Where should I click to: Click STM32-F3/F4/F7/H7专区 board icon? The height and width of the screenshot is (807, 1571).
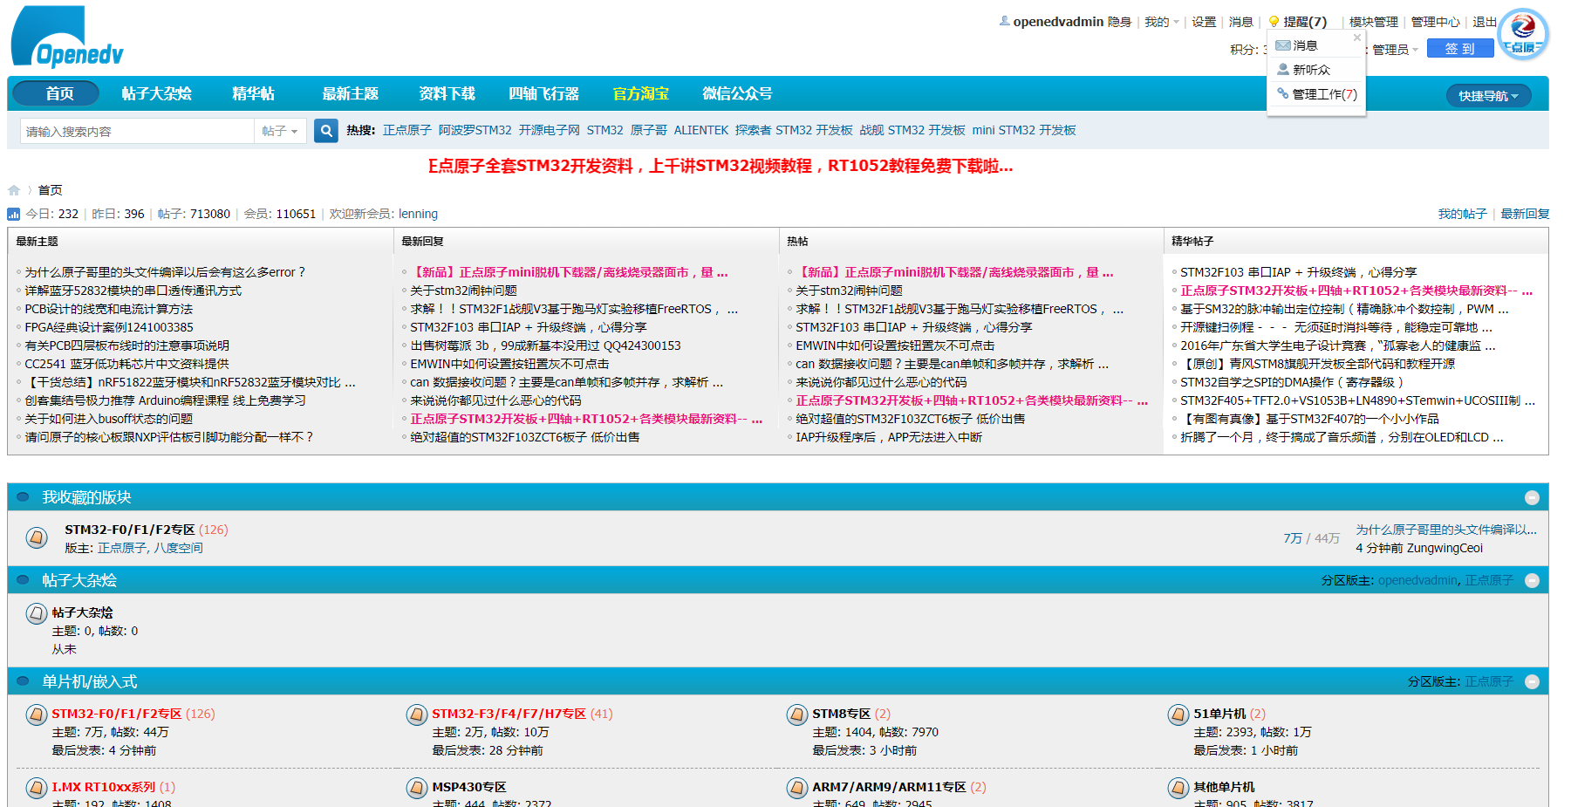tap(417, 715)
